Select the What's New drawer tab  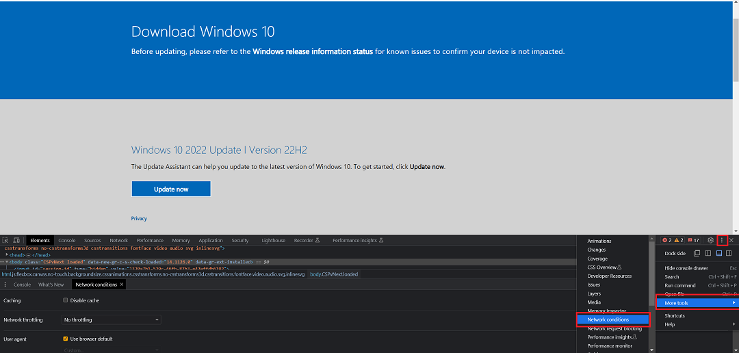pyautogui.click(x=51, y=285)
